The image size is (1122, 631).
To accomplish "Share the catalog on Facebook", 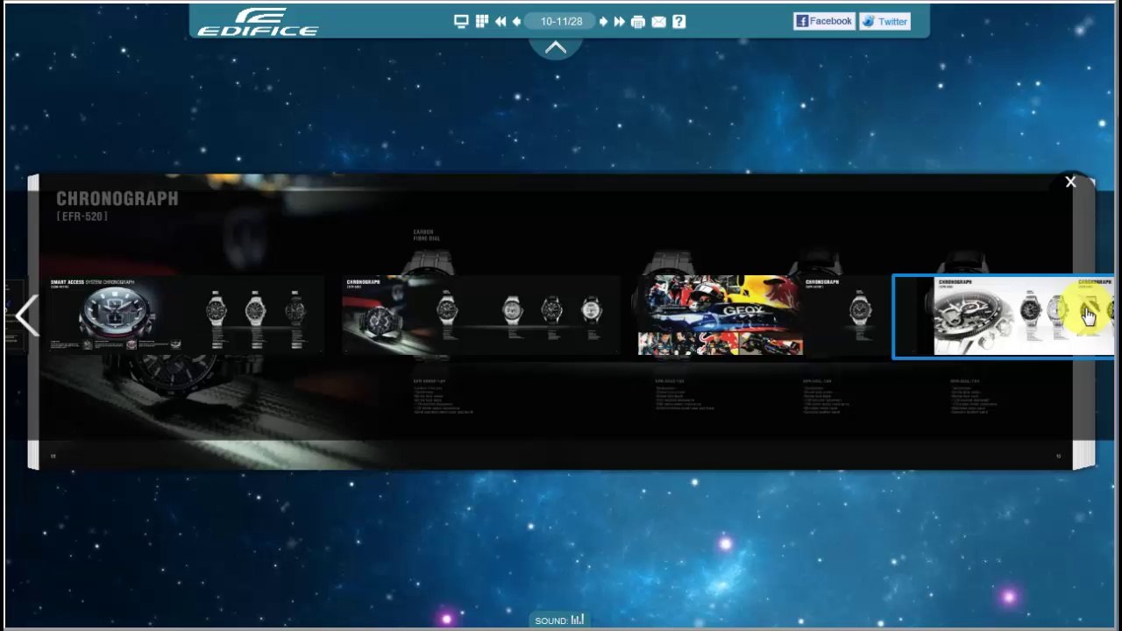I will pos(824,21).
